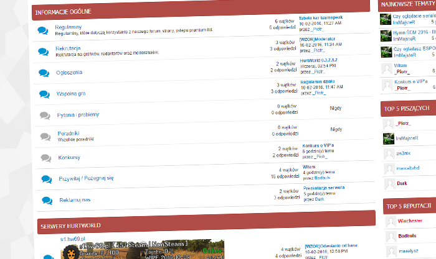Open the s1.hw69.pl server forum

[x=73, y=239]
